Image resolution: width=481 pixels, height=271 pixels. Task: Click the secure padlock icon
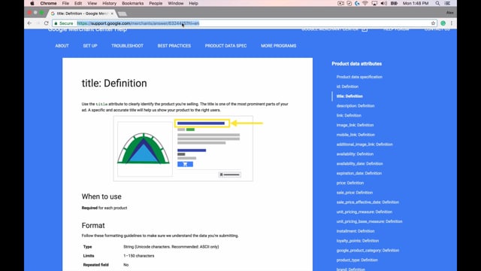tap(56, 23)
